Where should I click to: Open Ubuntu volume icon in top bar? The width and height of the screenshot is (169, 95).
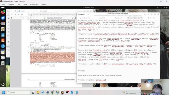[164, 8]
